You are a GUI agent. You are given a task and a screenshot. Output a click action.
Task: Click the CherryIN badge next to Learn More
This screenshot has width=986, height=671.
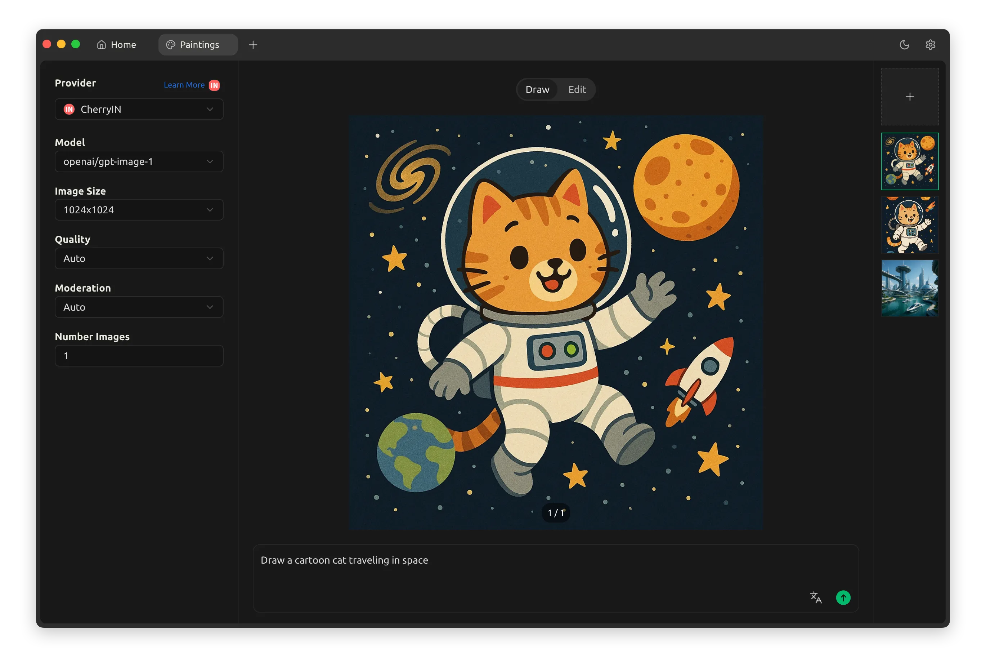(x=214, y=85)
